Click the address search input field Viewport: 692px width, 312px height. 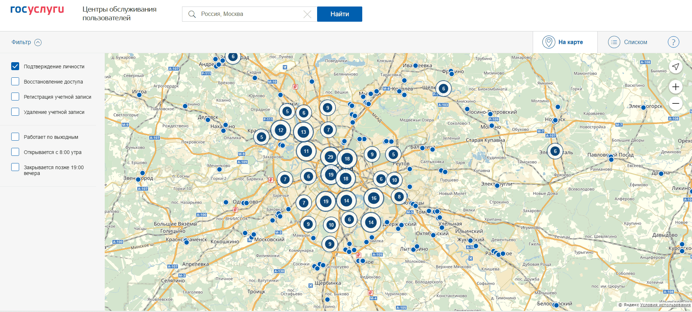click(249, 14)
